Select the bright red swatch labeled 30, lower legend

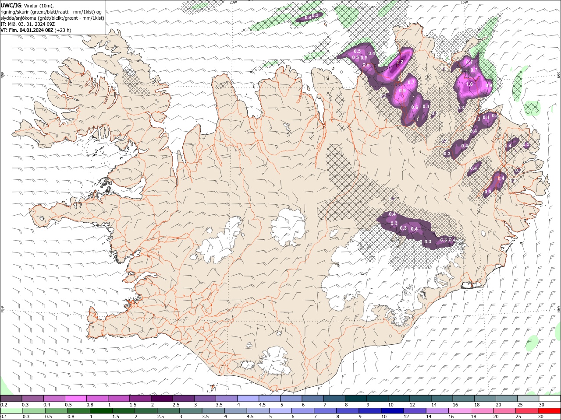click(549, 411)
